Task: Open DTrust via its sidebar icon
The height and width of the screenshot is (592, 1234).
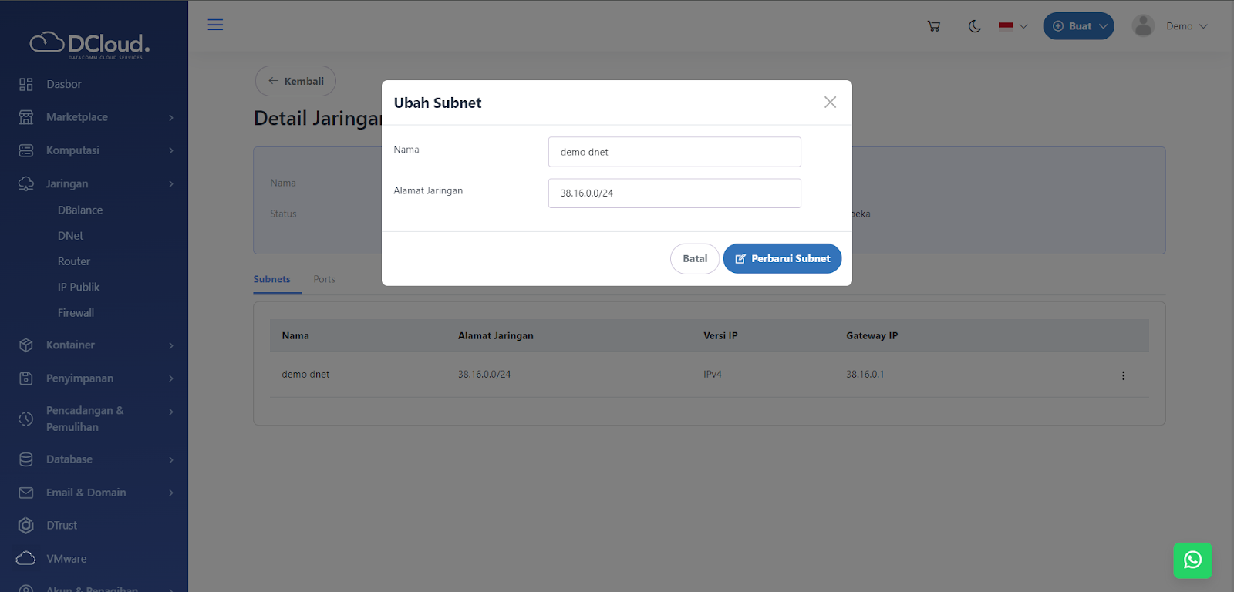Action: point(25,525)
